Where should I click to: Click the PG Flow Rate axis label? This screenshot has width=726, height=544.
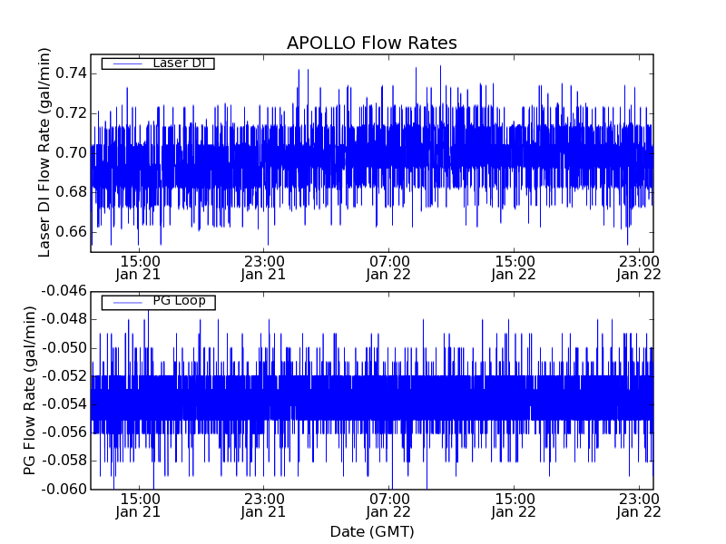[x=29, y=390]
